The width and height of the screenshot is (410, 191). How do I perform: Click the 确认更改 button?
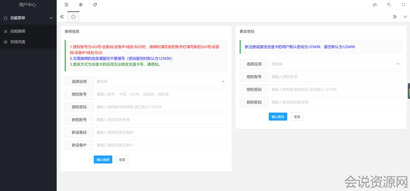(x=278, y=117)
